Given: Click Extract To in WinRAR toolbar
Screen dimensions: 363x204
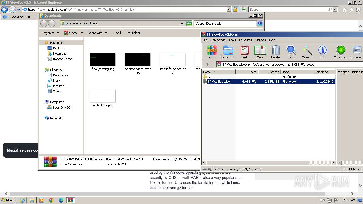Looking at the screenshot, I should (228, 52).
